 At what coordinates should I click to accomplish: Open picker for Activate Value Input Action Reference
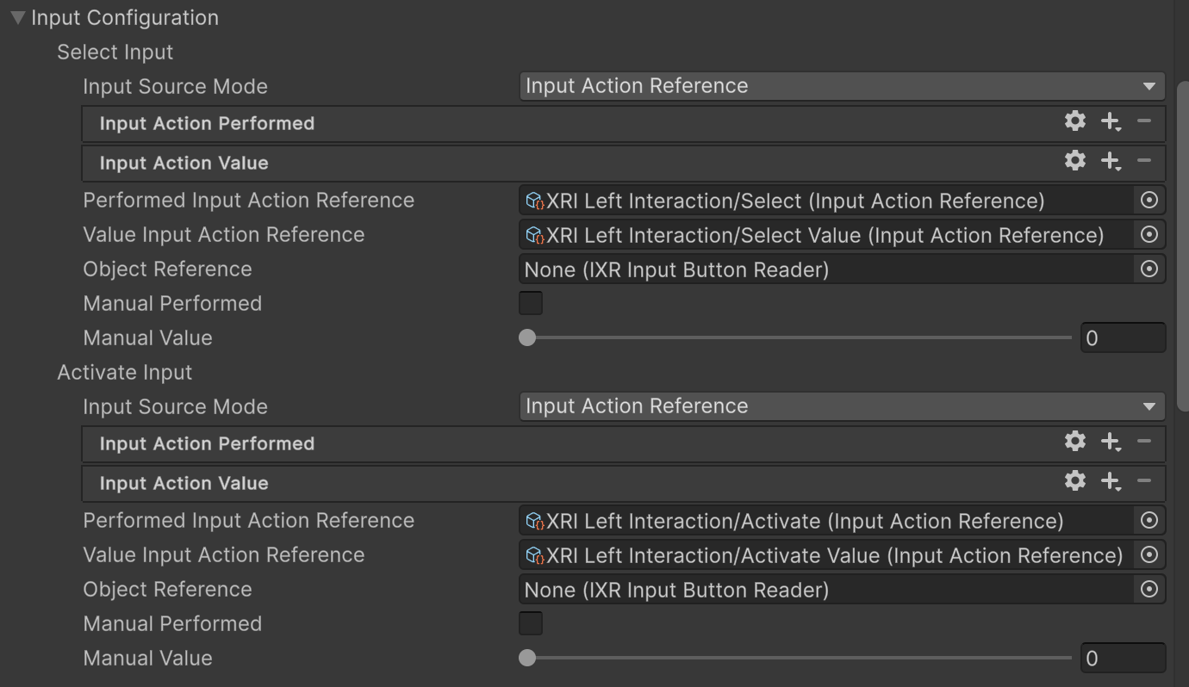[1149, 555]
